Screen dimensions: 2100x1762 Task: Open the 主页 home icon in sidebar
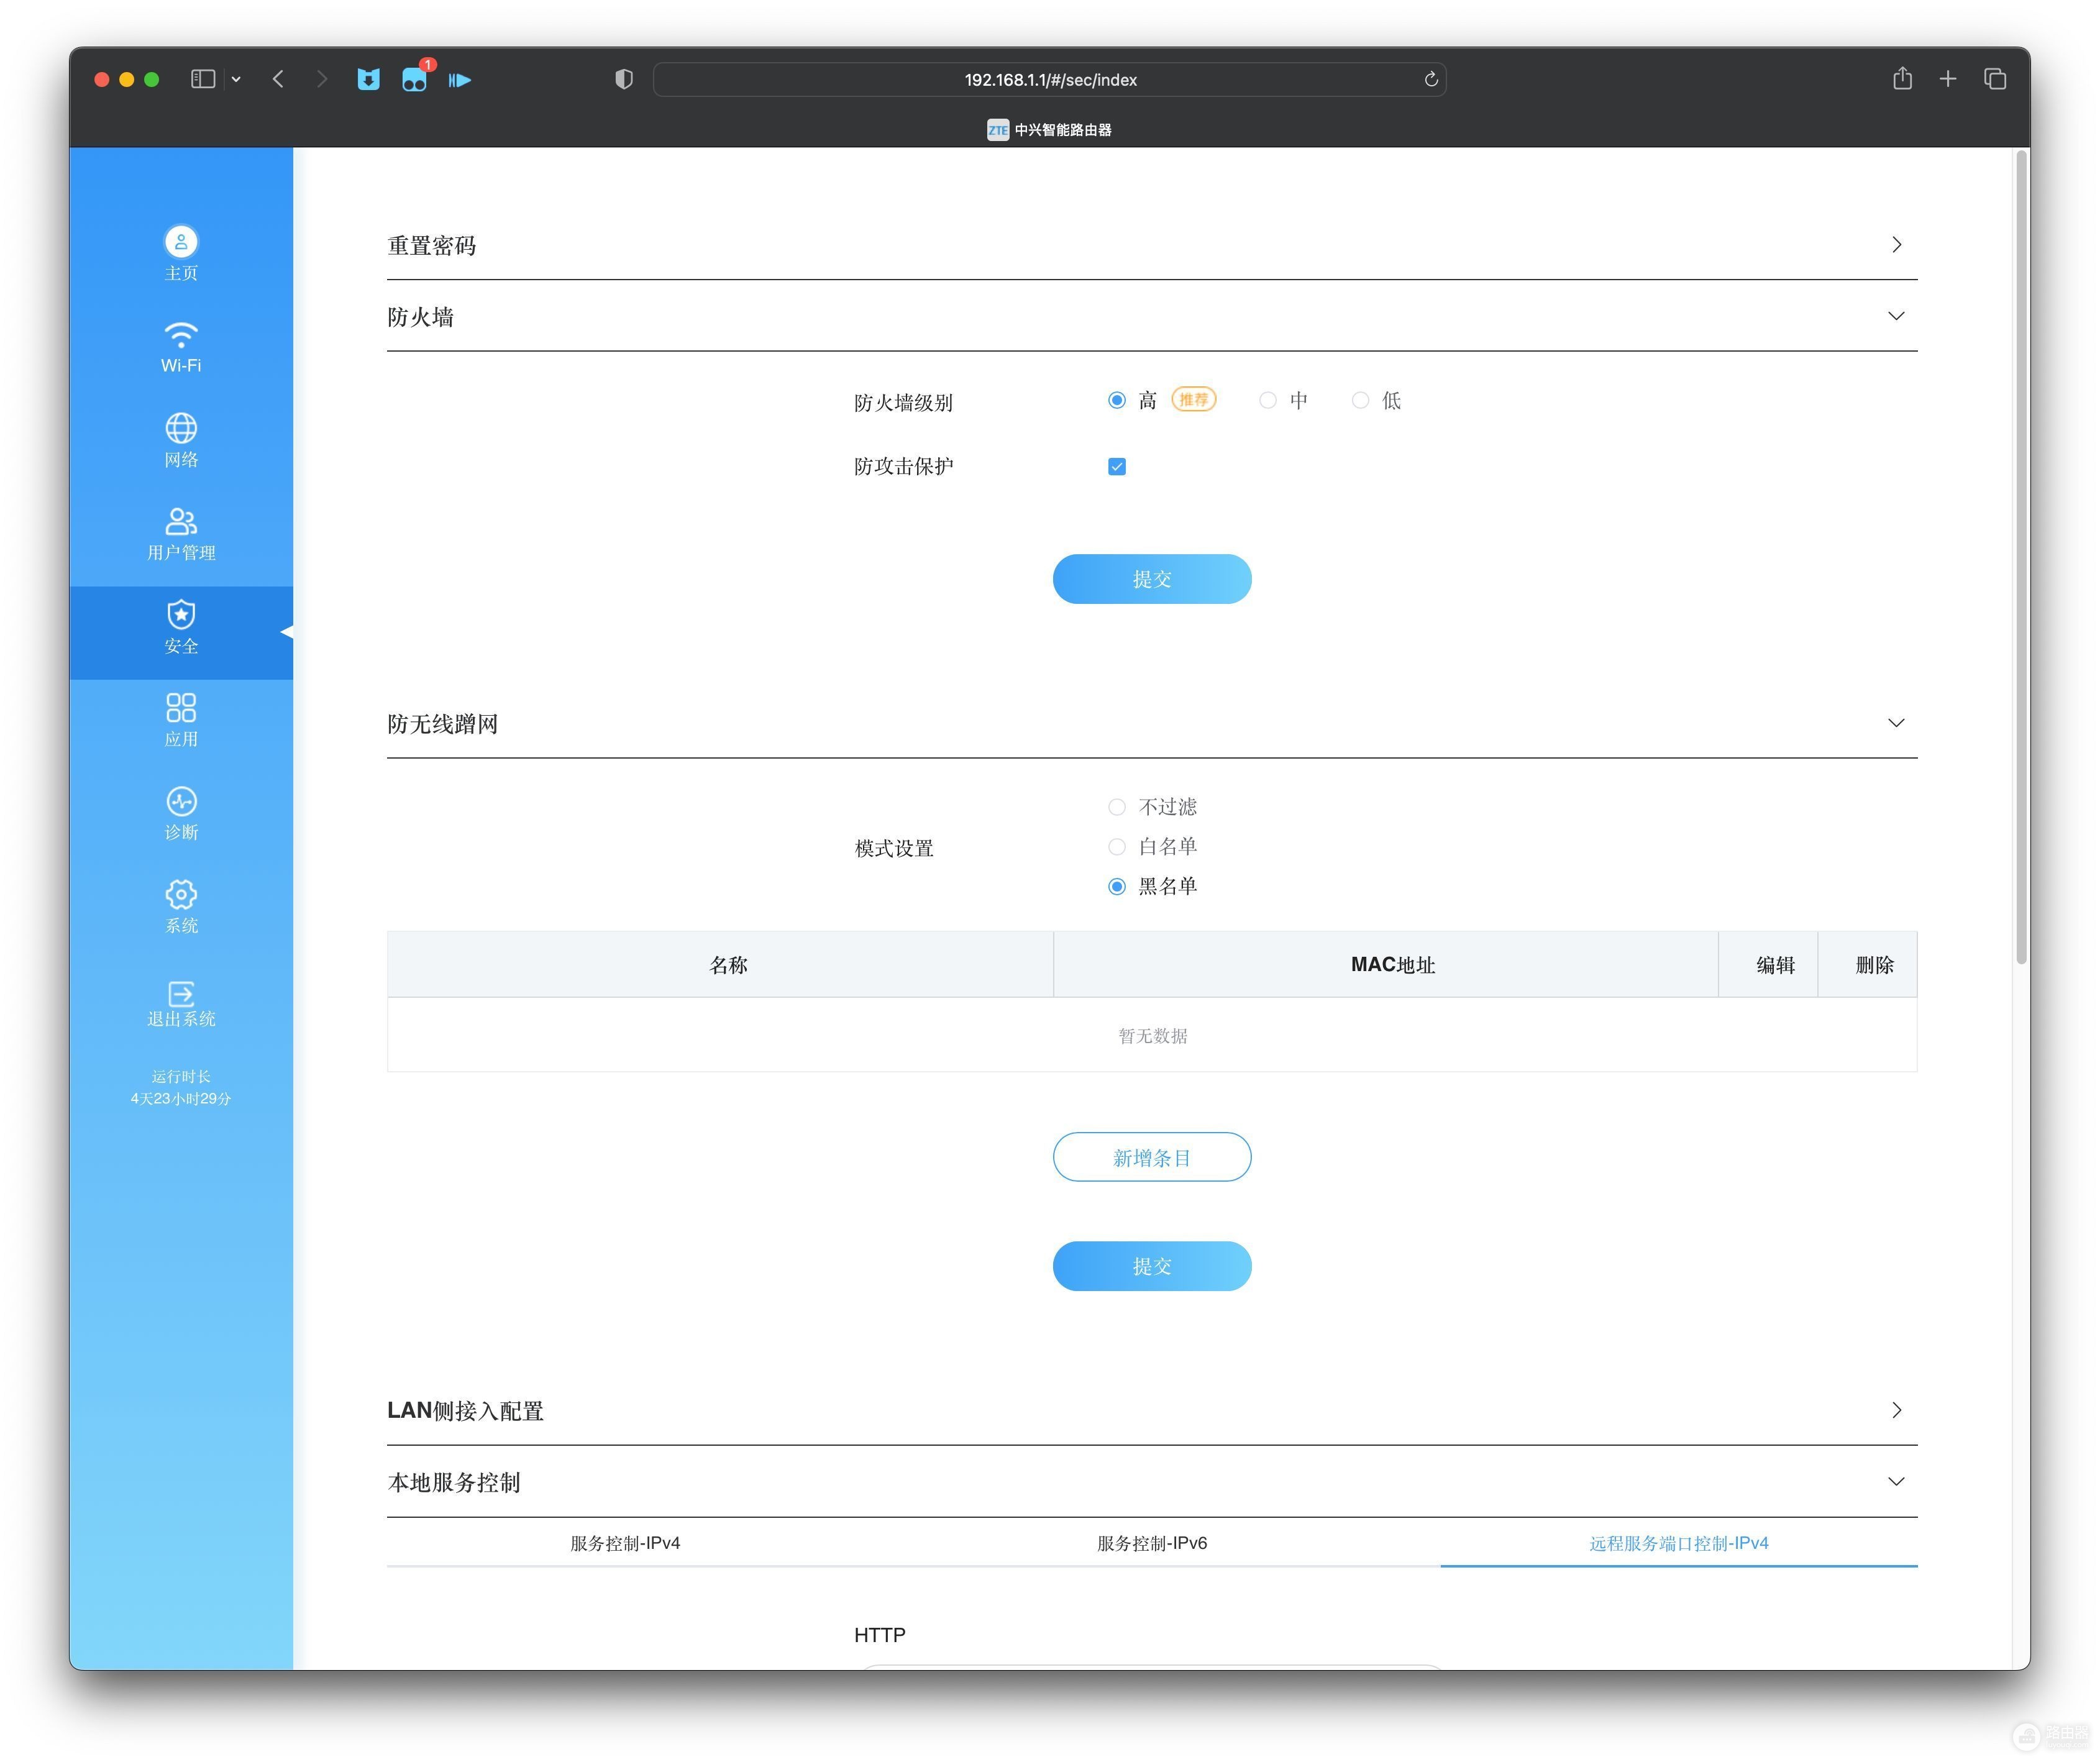pos(181,241)
